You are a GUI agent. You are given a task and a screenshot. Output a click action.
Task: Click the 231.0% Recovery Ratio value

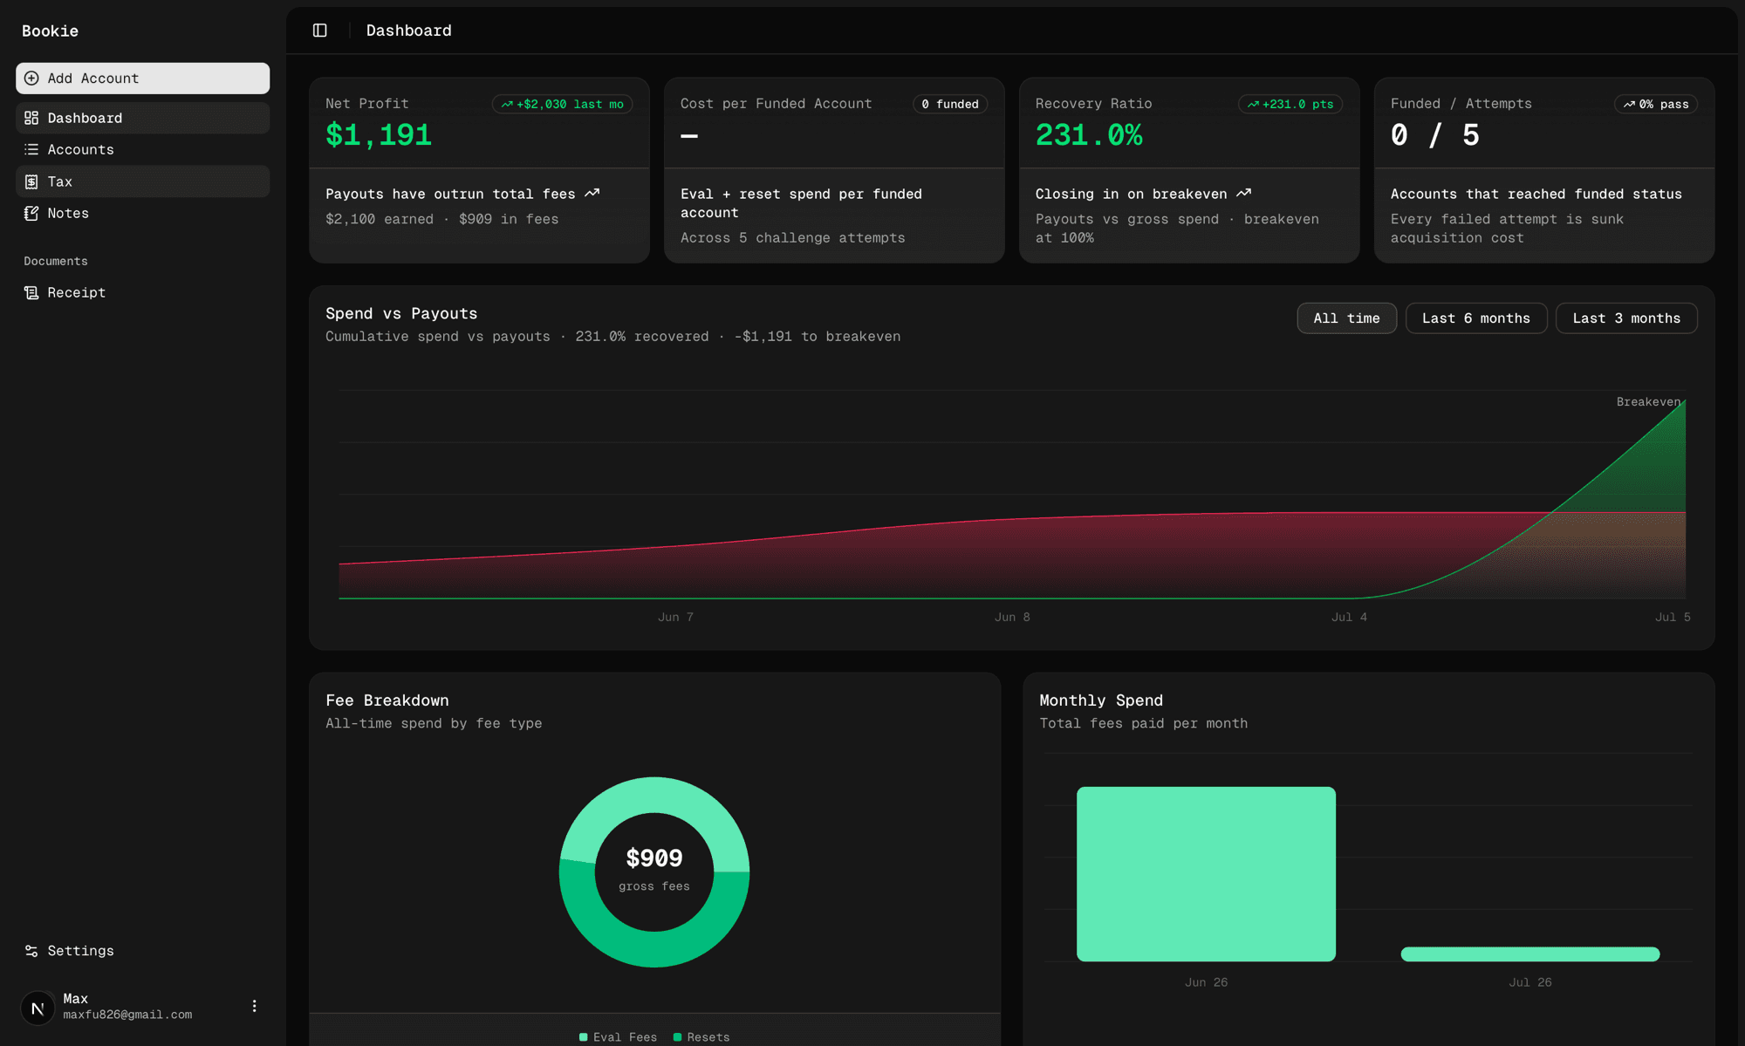click(1089, 135)
